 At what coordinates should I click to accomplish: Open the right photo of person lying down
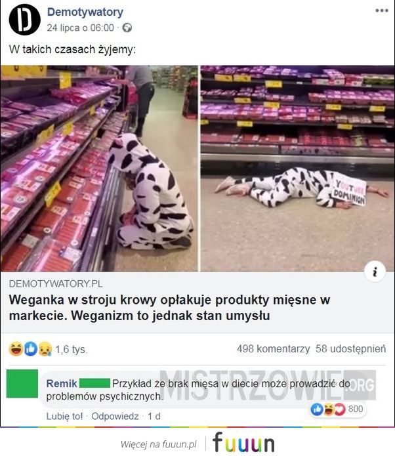pyautogui.click(x=297, y=169)
